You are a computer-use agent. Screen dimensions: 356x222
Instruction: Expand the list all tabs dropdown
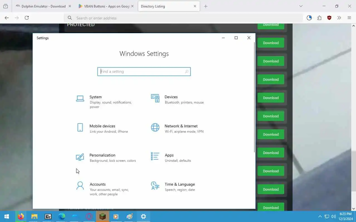pos(301,6)
